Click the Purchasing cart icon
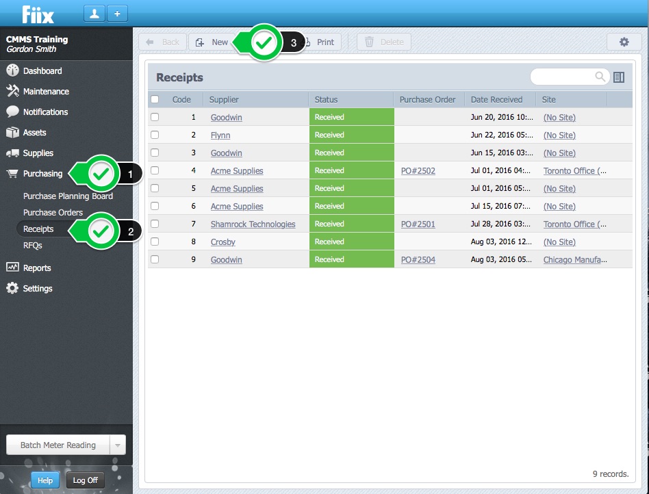649x494 pixels. tap(12, 174)
